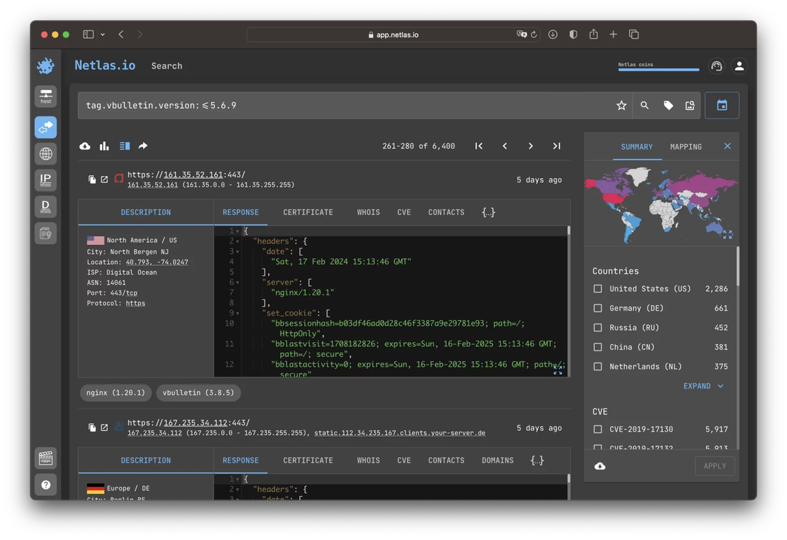
Task: Expand the full Countries list
Action: (698, 386)
